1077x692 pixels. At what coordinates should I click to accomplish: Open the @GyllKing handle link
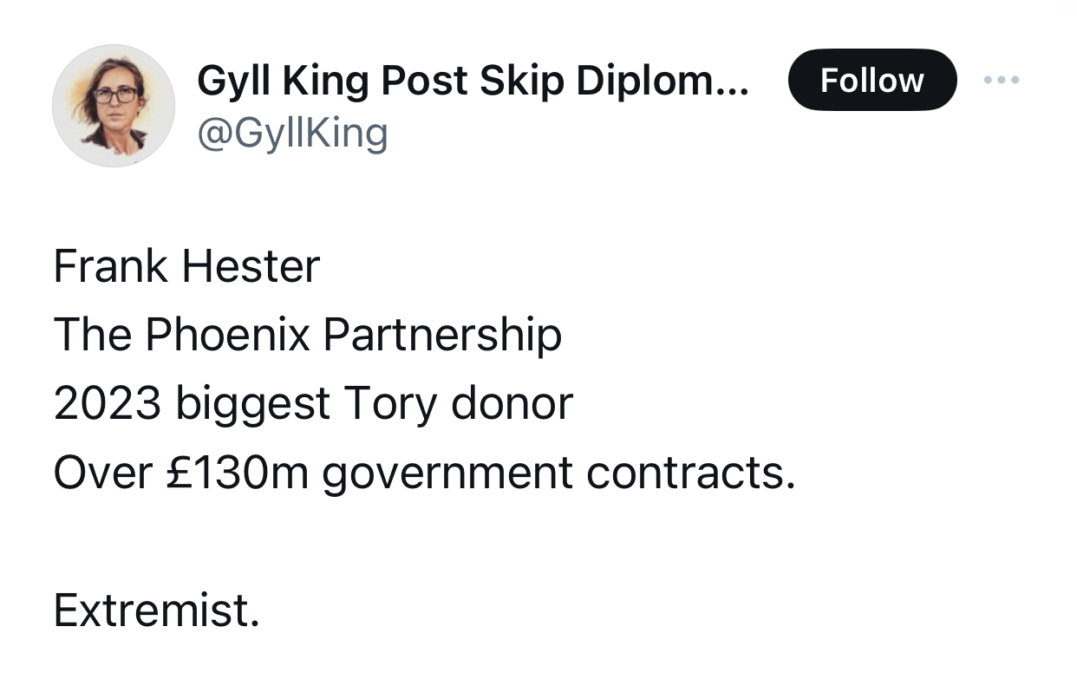point(292,134)
